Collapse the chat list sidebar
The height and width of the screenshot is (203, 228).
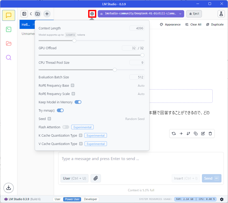[x=24, y=14]
